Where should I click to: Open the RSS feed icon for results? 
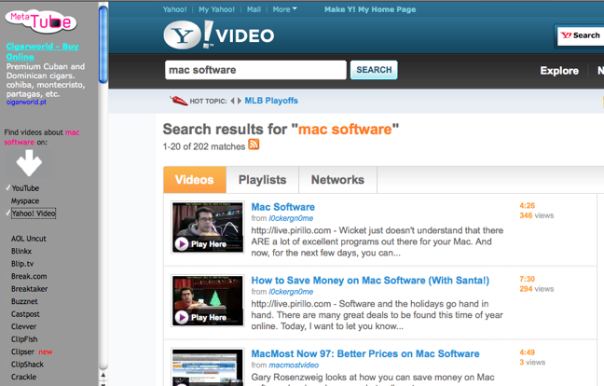click(254, 145)
